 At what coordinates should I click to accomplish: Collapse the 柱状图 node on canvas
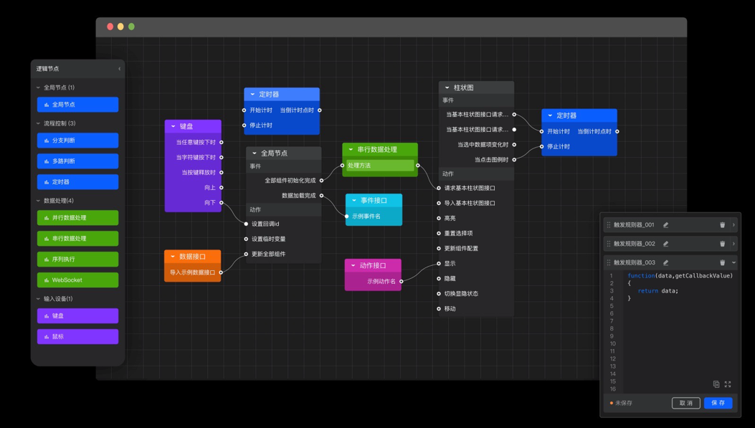(447, 87)
